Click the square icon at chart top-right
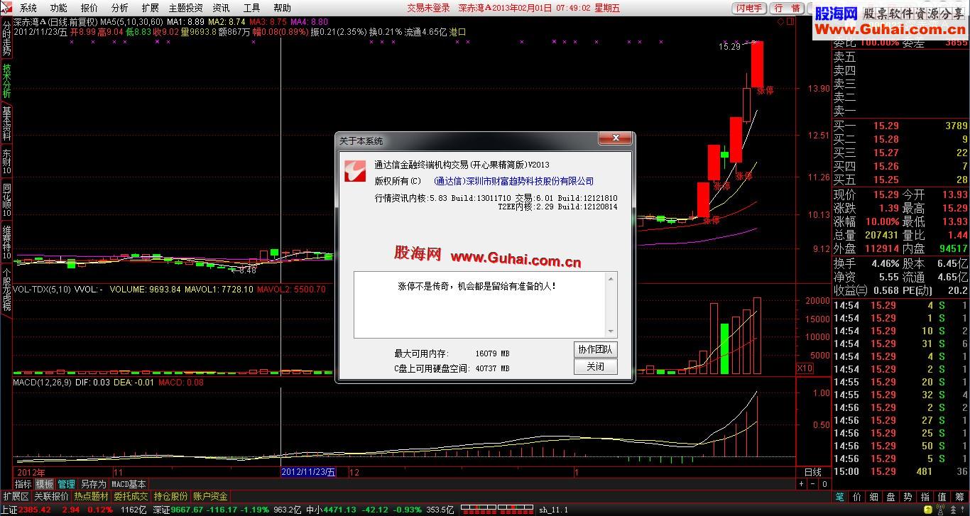 [x=790, y=22]
